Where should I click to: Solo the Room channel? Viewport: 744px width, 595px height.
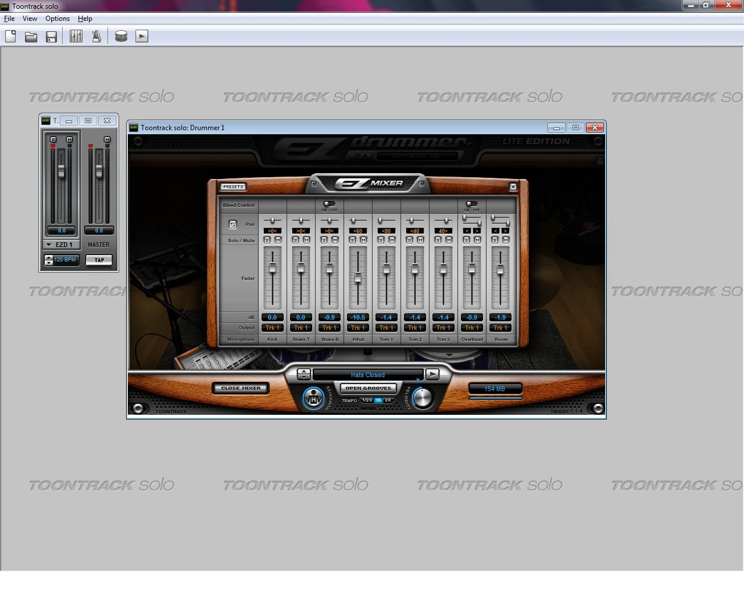495,240
